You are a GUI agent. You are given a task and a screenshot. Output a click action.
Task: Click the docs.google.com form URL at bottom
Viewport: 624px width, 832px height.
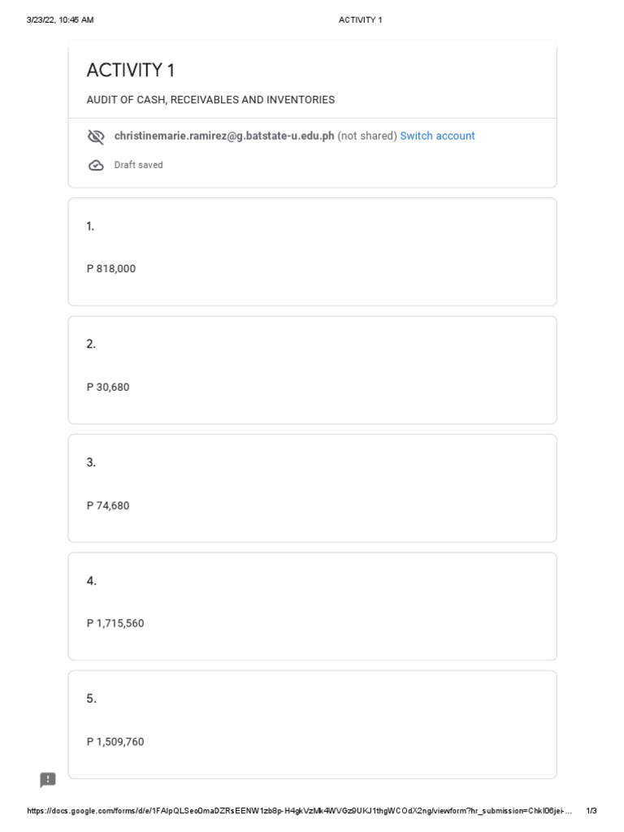pos(301,811)
